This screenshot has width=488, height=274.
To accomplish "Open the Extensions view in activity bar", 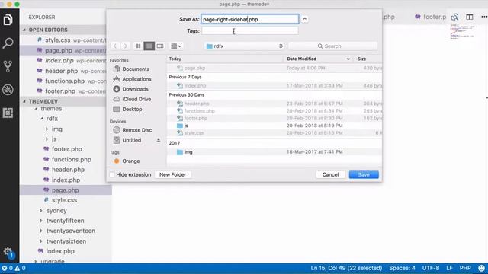I will click(x=8, y=113).
